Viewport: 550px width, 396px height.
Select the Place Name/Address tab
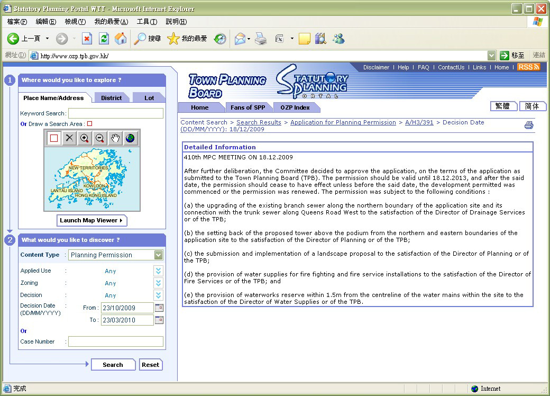coord(53,98)
